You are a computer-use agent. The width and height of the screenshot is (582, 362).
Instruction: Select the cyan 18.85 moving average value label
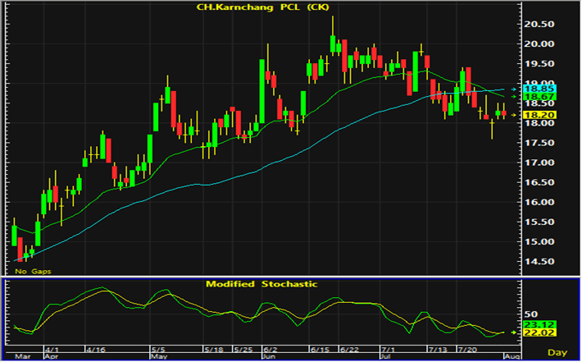[x=539, y=89]
